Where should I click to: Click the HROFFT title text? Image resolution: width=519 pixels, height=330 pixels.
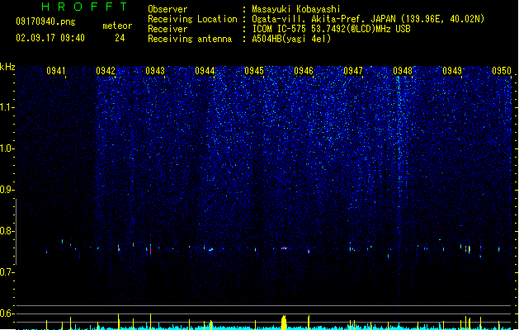84,7
